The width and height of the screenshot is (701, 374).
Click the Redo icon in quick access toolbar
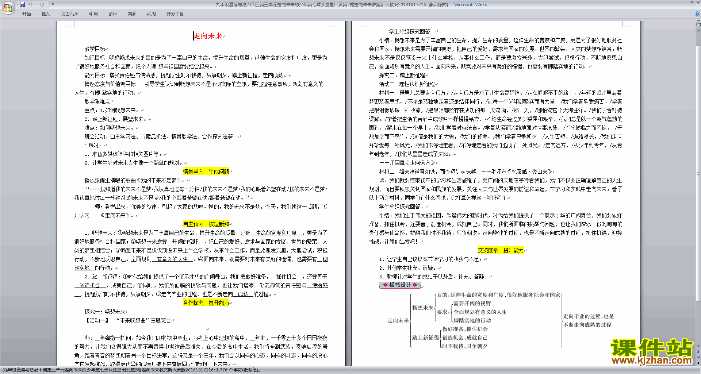42,4
